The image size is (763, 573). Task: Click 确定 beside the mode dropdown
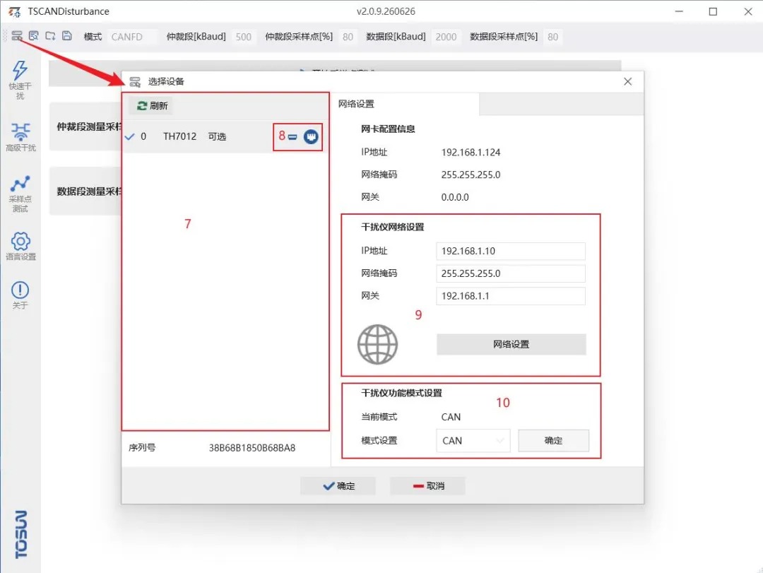point(553,441)
